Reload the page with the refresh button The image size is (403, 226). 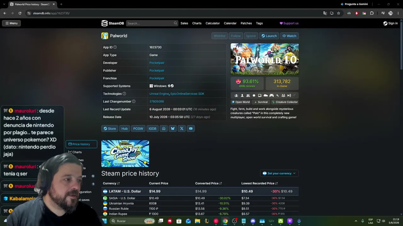[20, 13]
